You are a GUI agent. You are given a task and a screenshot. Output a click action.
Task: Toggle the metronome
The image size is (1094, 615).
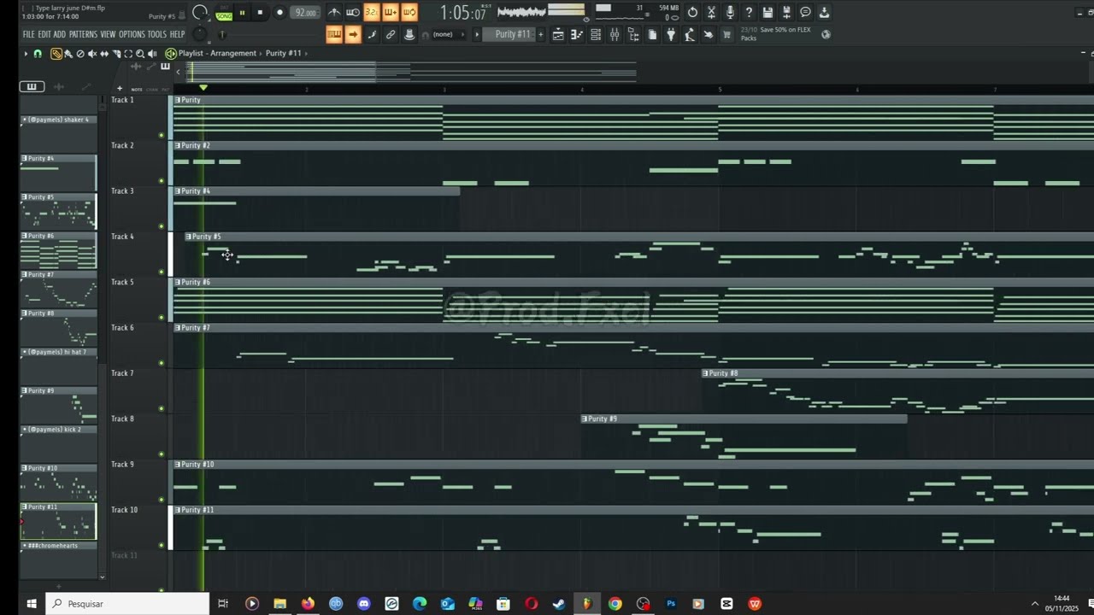334,13
